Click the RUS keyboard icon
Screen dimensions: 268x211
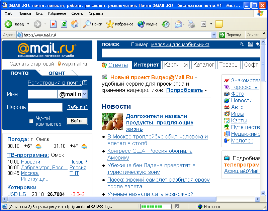pos(251,44)
